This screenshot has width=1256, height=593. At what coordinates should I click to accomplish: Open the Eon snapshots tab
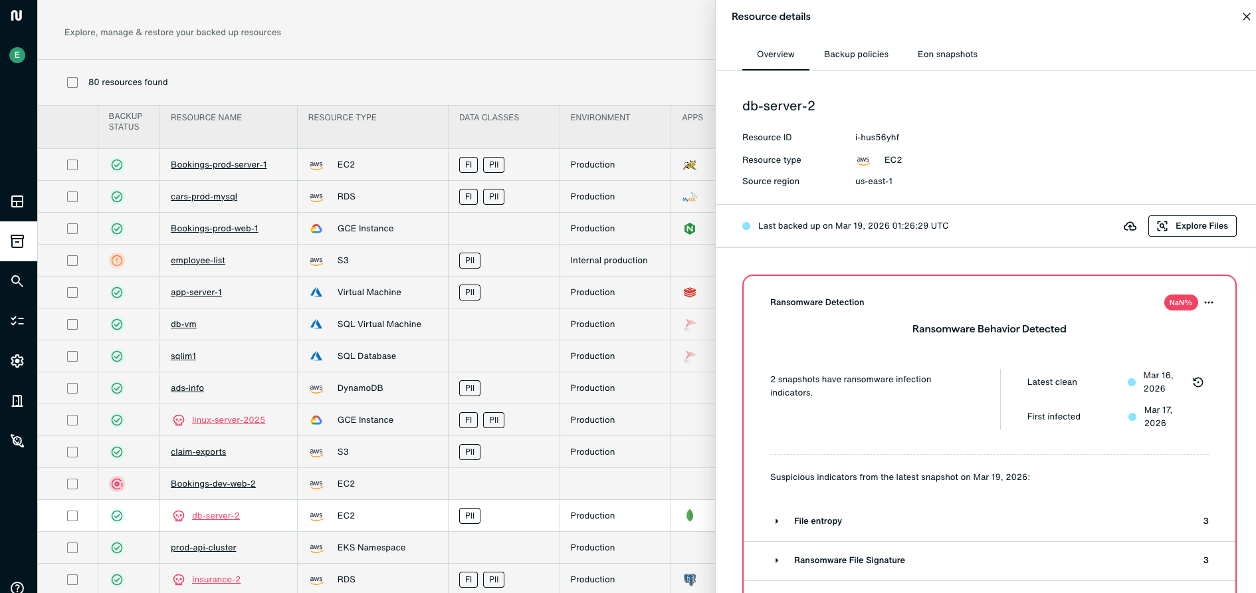[x=948, y=55]
